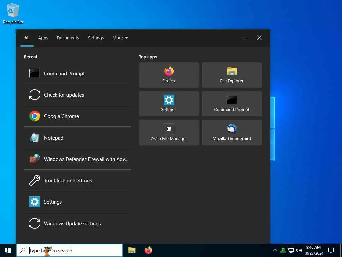Expand the More filter dropdown

point(120,38)
